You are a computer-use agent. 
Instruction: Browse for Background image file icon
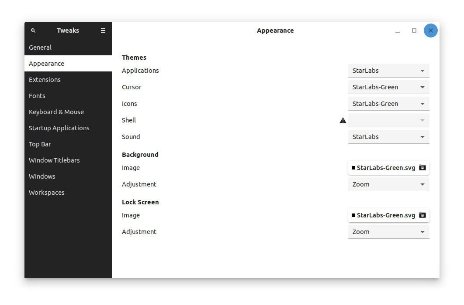[x=422, y=168]
